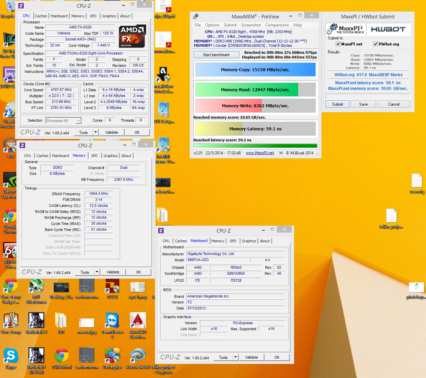
Task: Switch to Graphics tab in CPU-Z Memory window
Action: [x=111, y=156]
